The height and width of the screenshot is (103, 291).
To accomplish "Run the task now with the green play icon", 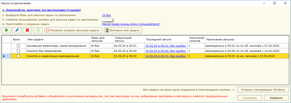I will pyautogui.click(x=38, y=30).
